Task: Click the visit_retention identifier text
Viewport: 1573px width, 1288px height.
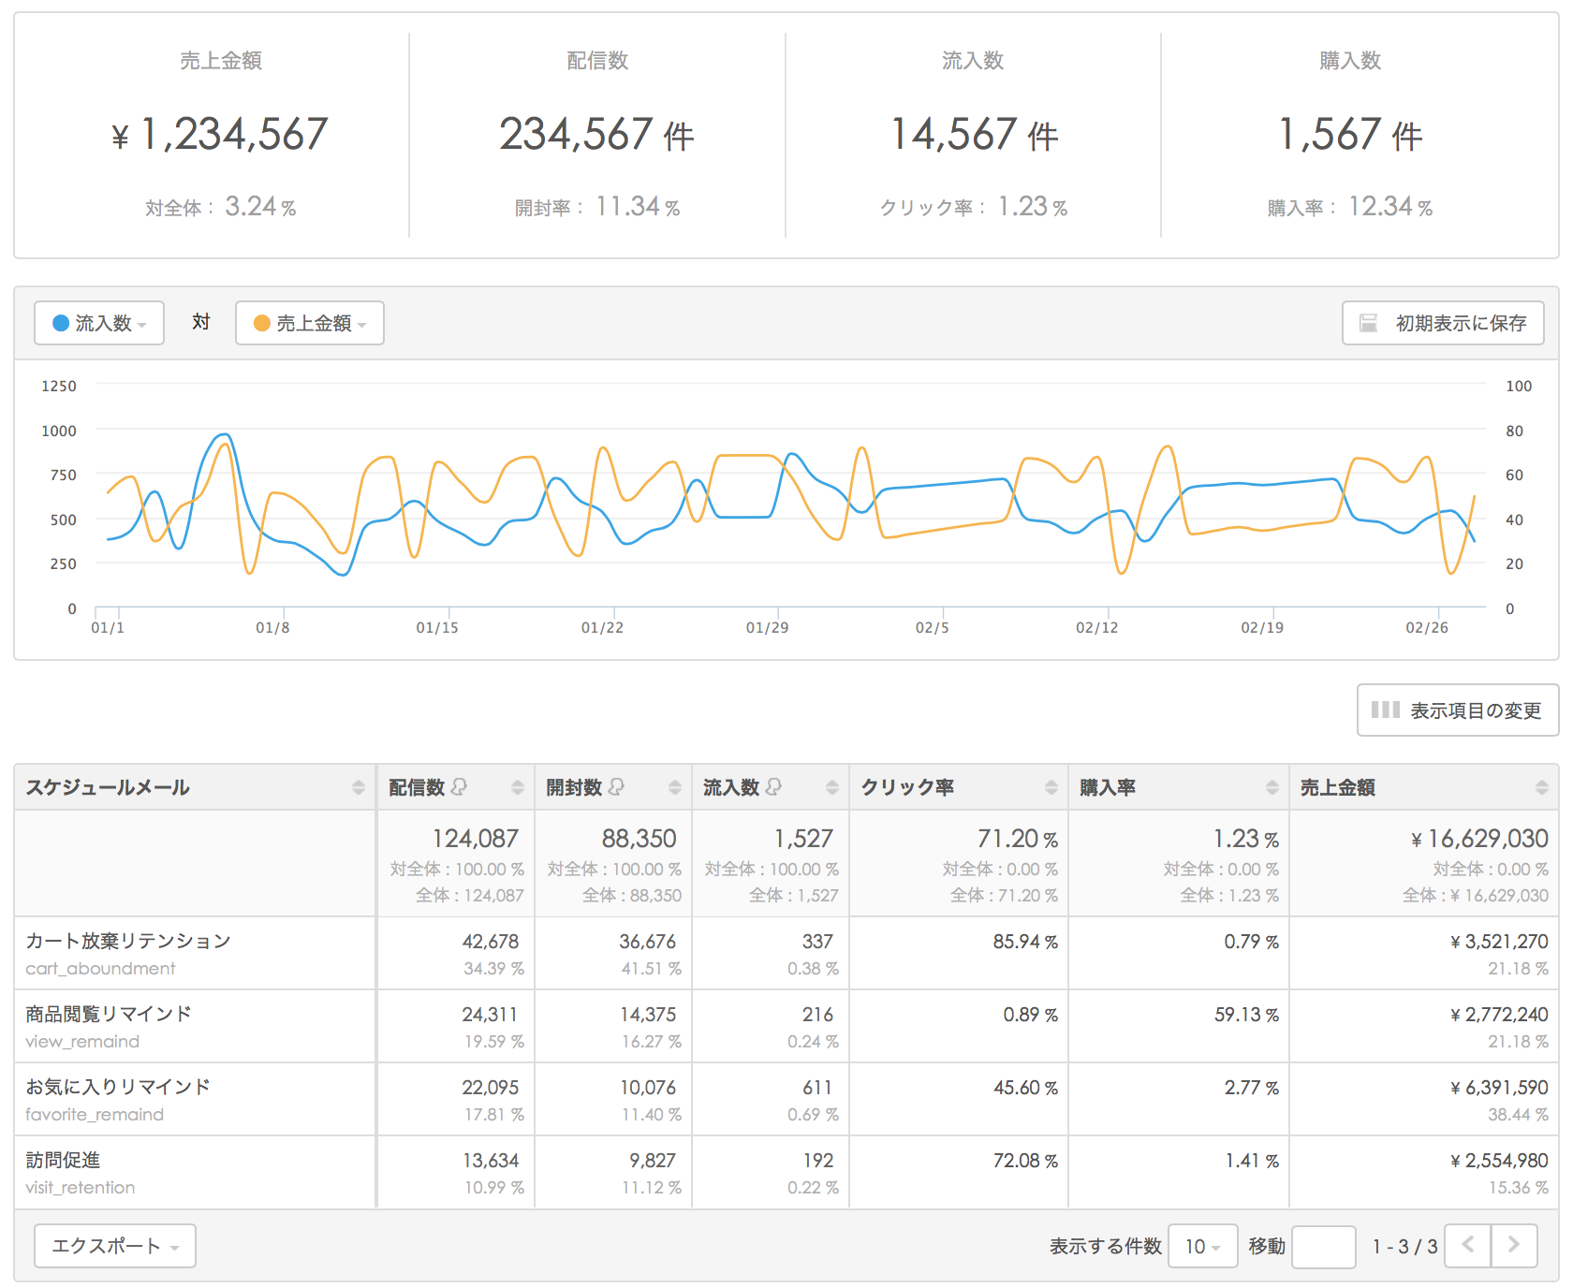Action: (81, 1188)
